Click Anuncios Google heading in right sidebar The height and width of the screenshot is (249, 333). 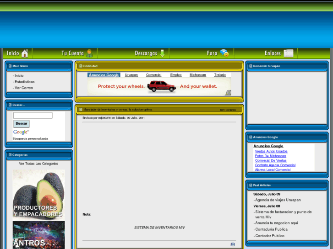268,146
